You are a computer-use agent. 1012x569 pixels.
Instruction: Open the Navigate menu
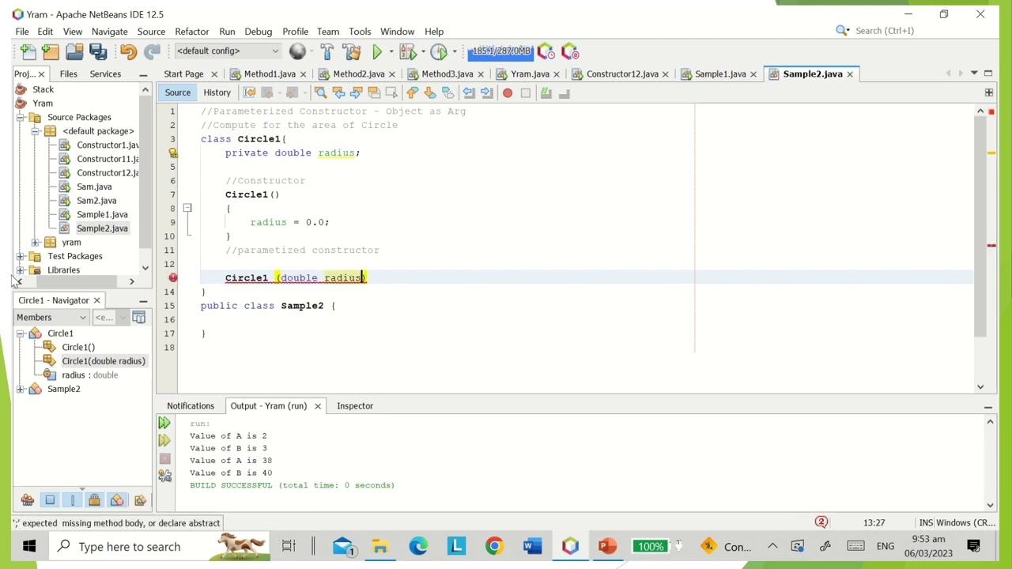[109, 31]
